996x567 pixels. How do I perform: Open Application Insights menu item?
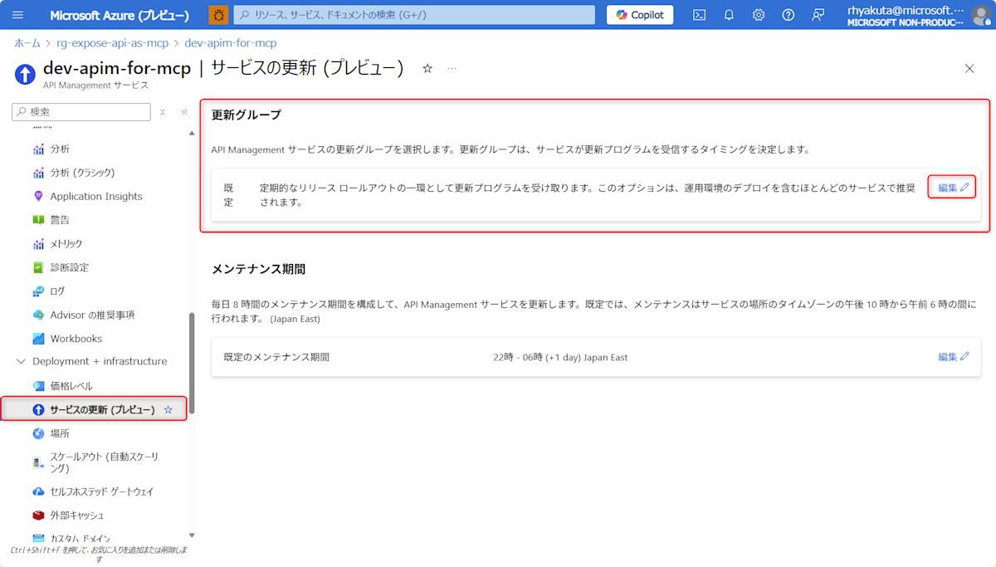pos(95,197)
